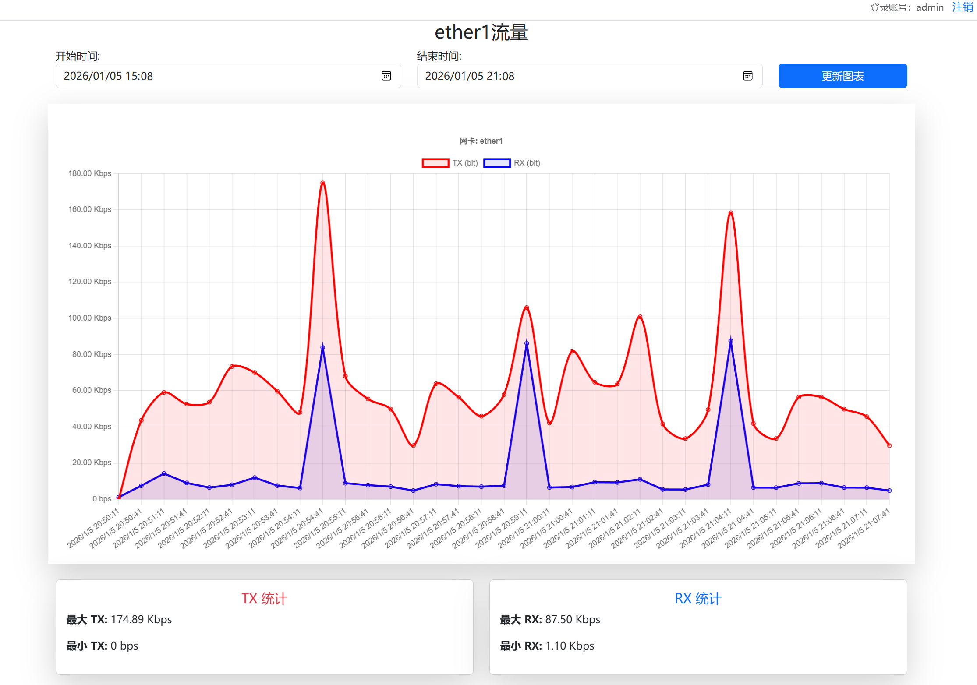Viewport: 977px width, 685px height.
Task: Click the RX peak point at 20:59:11
Action: 527,343
